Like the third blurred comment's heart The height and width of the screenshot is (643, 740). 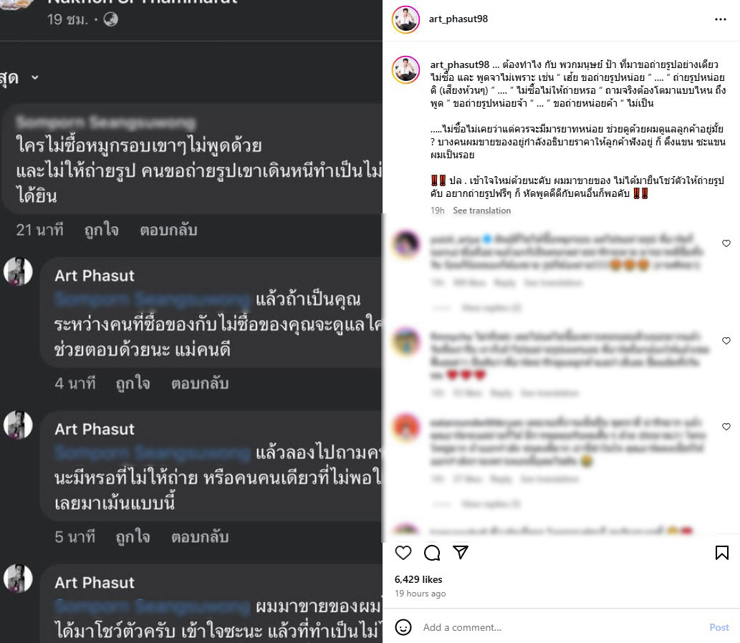click(x=726, y=427)
